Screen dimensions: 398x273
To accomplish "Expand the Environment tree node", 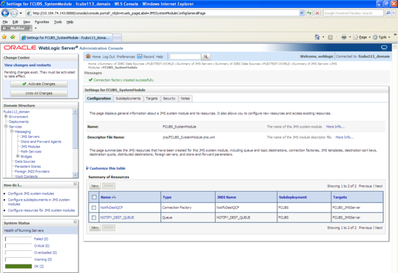I will point(6,117).
